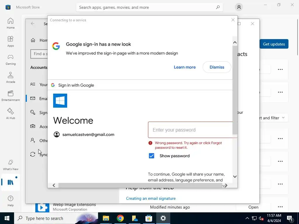The width and height of the screenshot is (299, 224).
Task: Open Home in Microsoft Store sidebar
Action: [11, 23]
